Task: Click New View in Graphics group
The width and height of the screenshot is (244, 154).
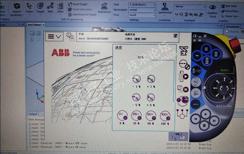Action: point(229,6)
